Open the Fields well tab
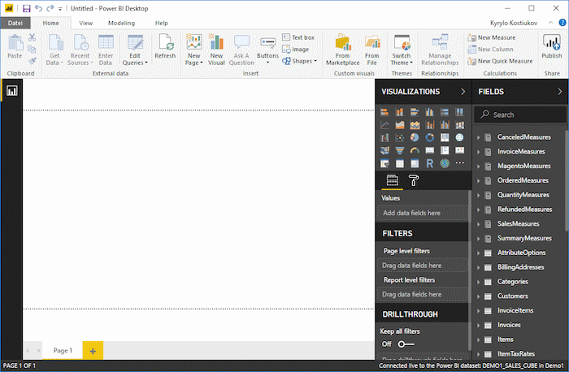The height and width of the screenshot is (372, 569). pos(393,180)
